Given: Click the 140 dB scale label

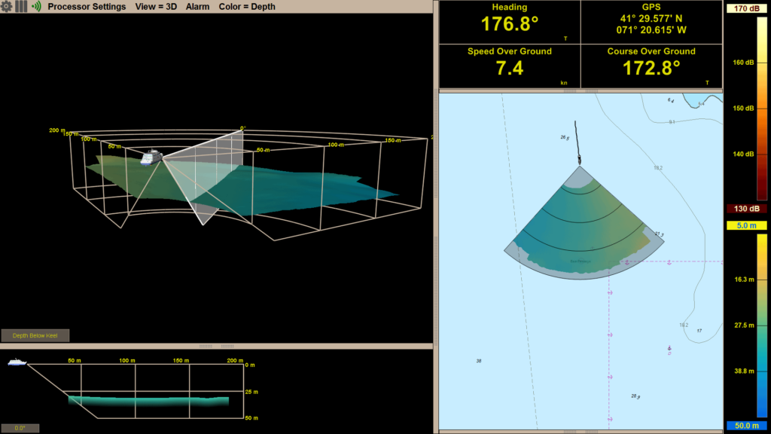Looking at the screenshot, I should (743, 154).
